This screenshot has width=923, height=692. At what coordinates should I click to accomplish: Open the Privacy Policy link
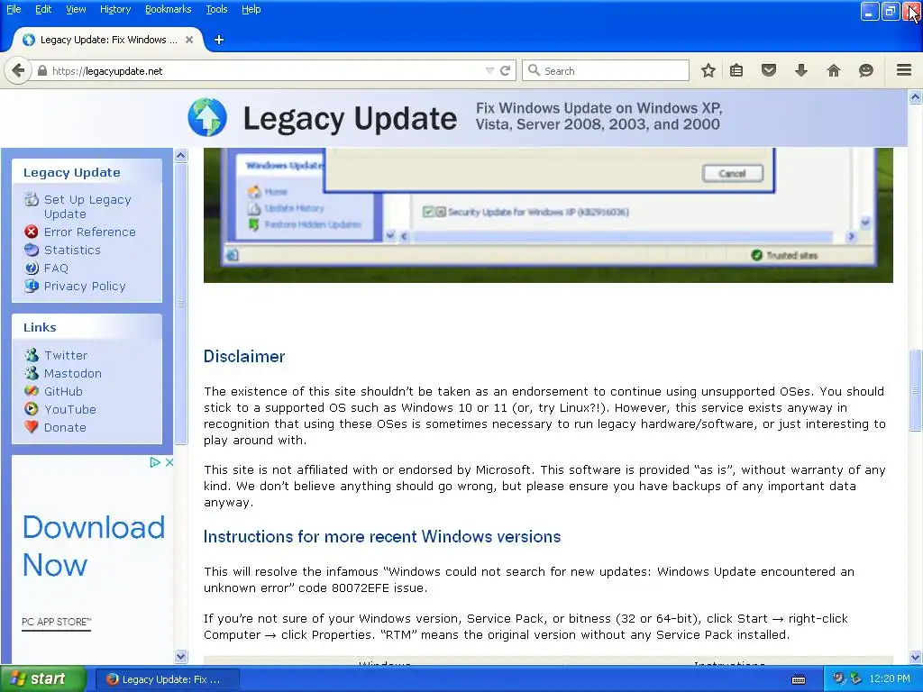point(85,286)
